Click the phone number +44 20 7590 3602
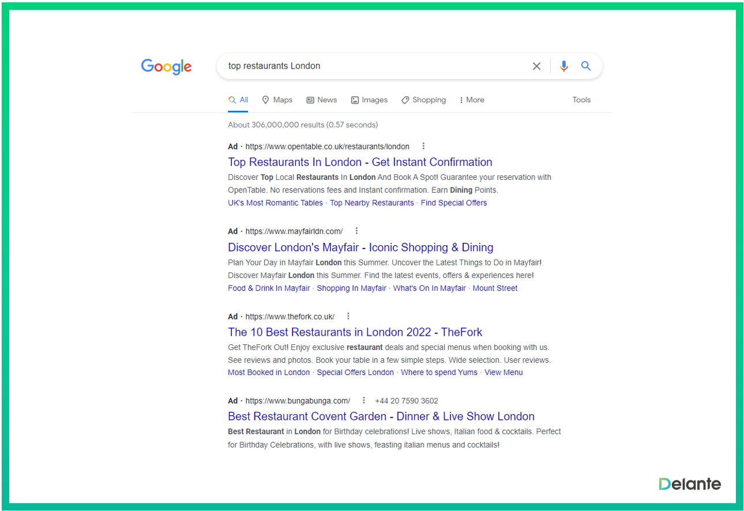 (407, 401)
